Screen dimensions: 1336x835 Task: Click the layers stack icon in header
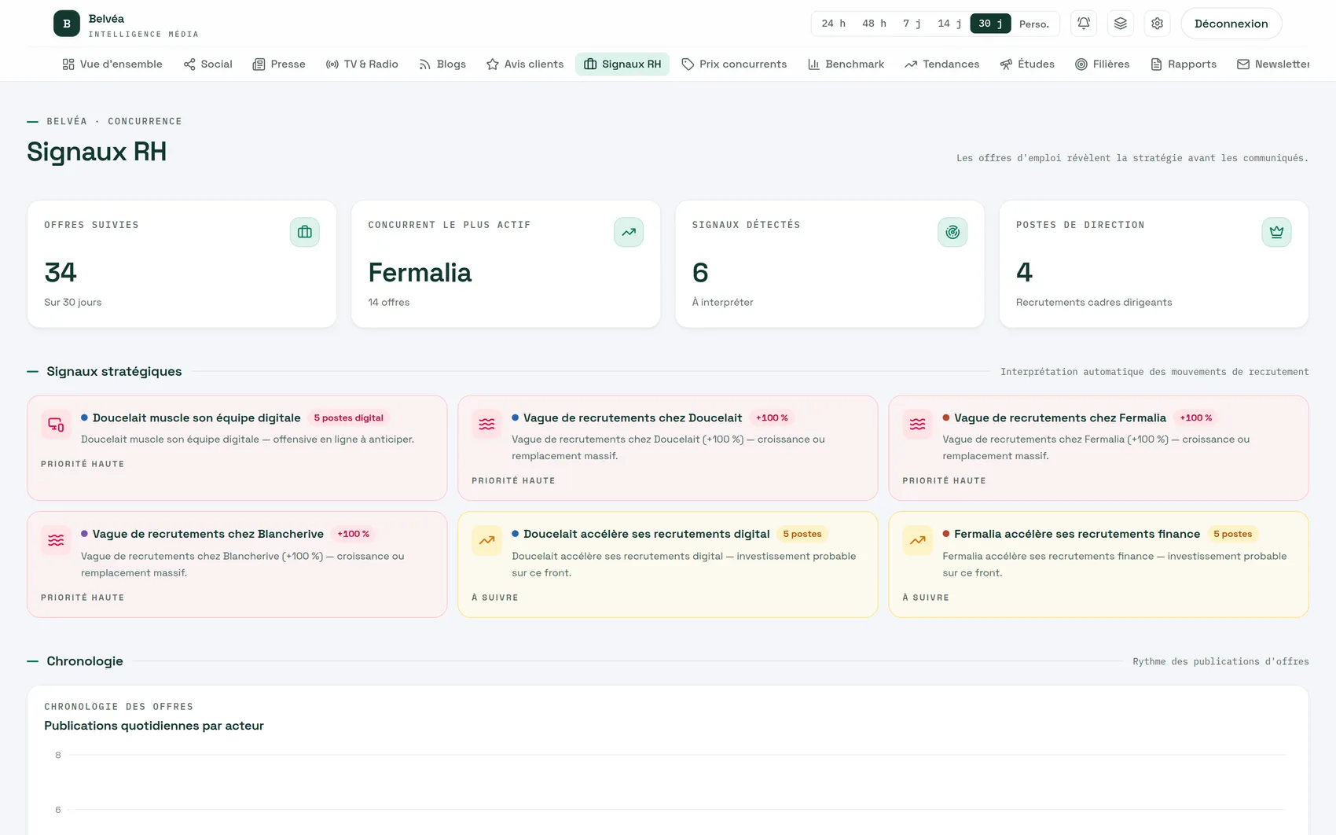1121,24
